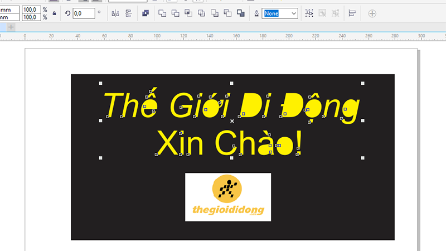Image resolution: width=446 pixels, height=251 pixels.
Task: Click the bottom-left selection handle
Action: (x=100, y=158)
